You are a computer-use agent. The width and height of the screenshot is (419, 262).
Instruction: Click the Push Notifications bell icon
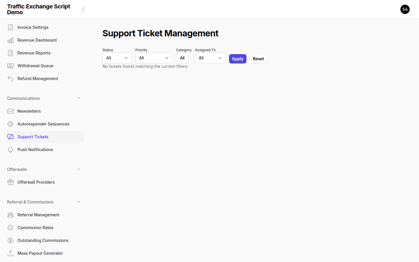10,149
